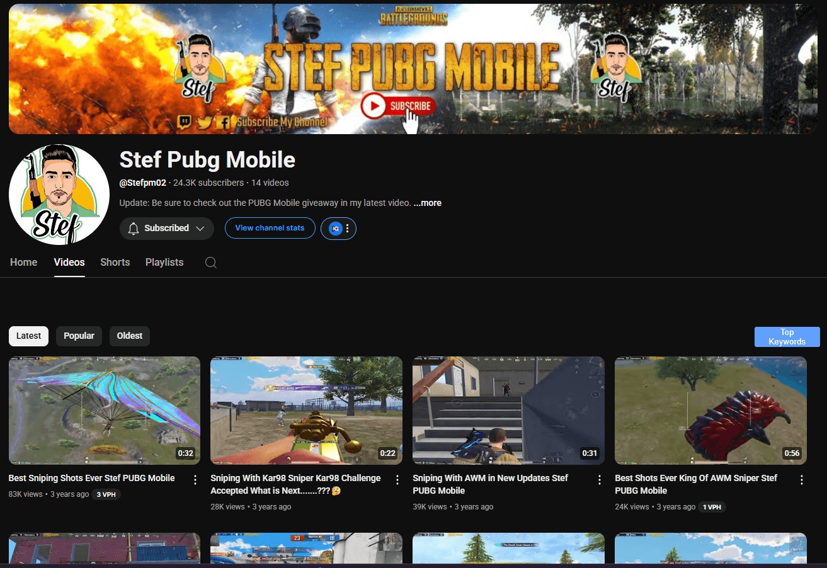Click the 28K views metadata text
The image size is (827, 568).
227,507
